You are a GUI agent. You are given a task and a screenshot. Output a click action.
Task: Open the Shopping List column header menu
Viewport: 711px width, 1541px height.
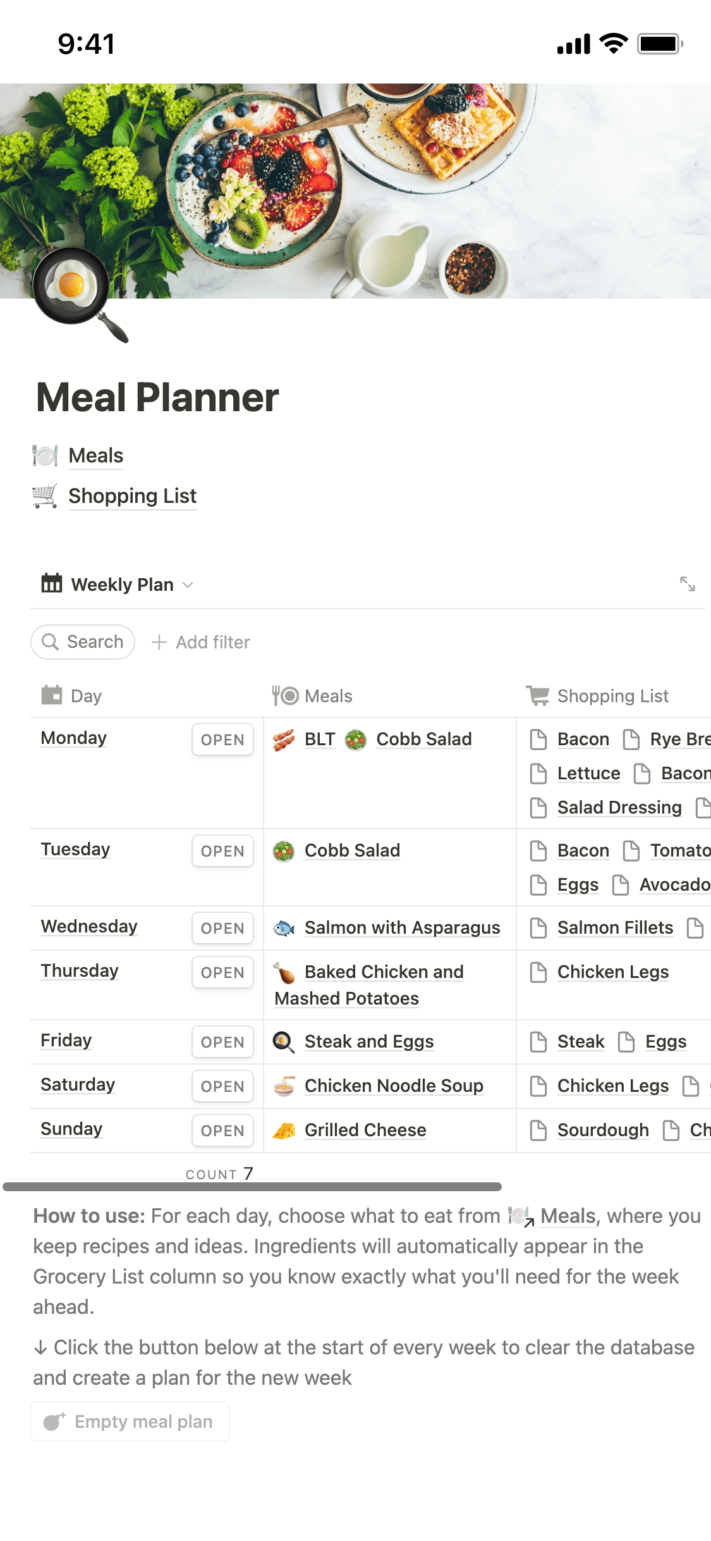click(597, 696)
